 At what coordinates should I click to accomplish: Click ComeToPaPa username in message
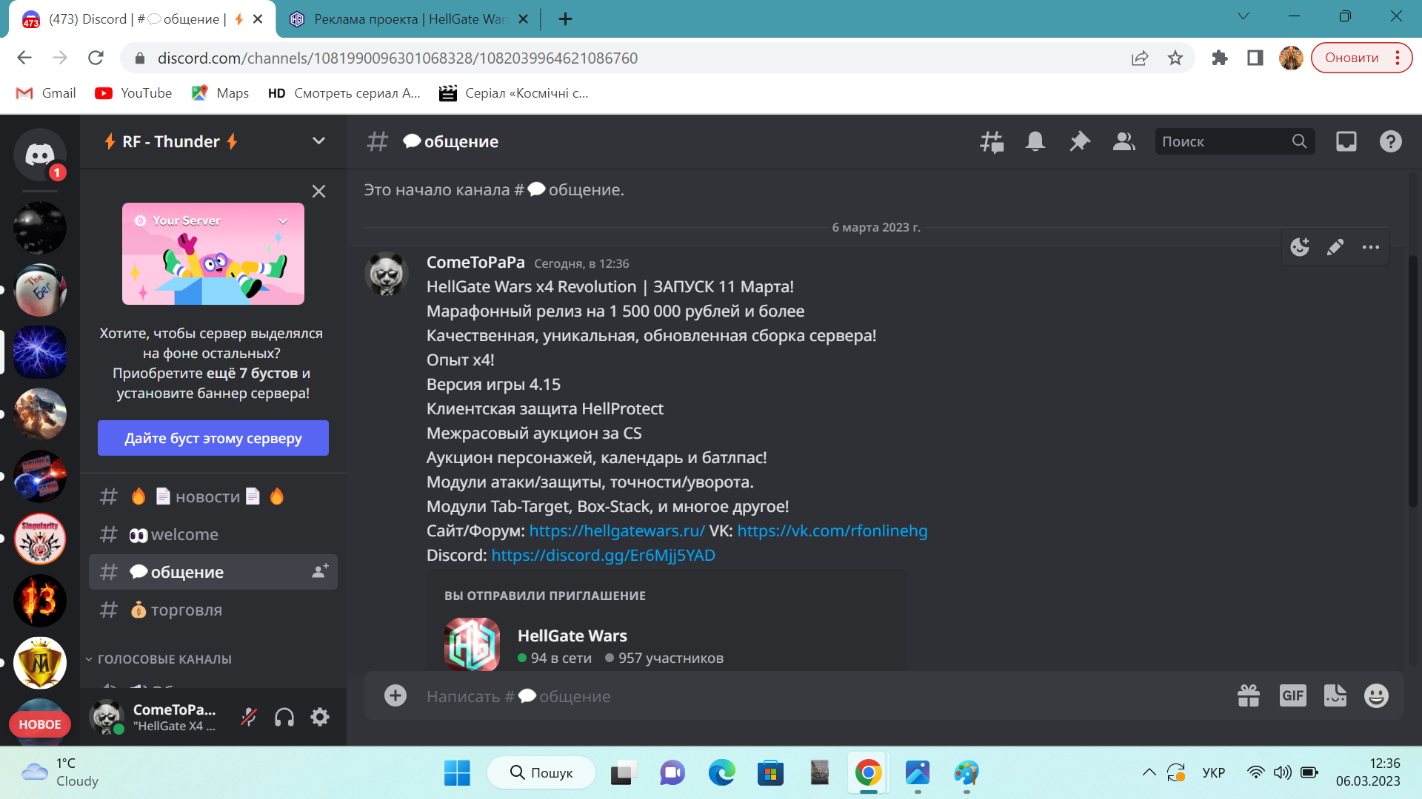click(x=475, y=262)
